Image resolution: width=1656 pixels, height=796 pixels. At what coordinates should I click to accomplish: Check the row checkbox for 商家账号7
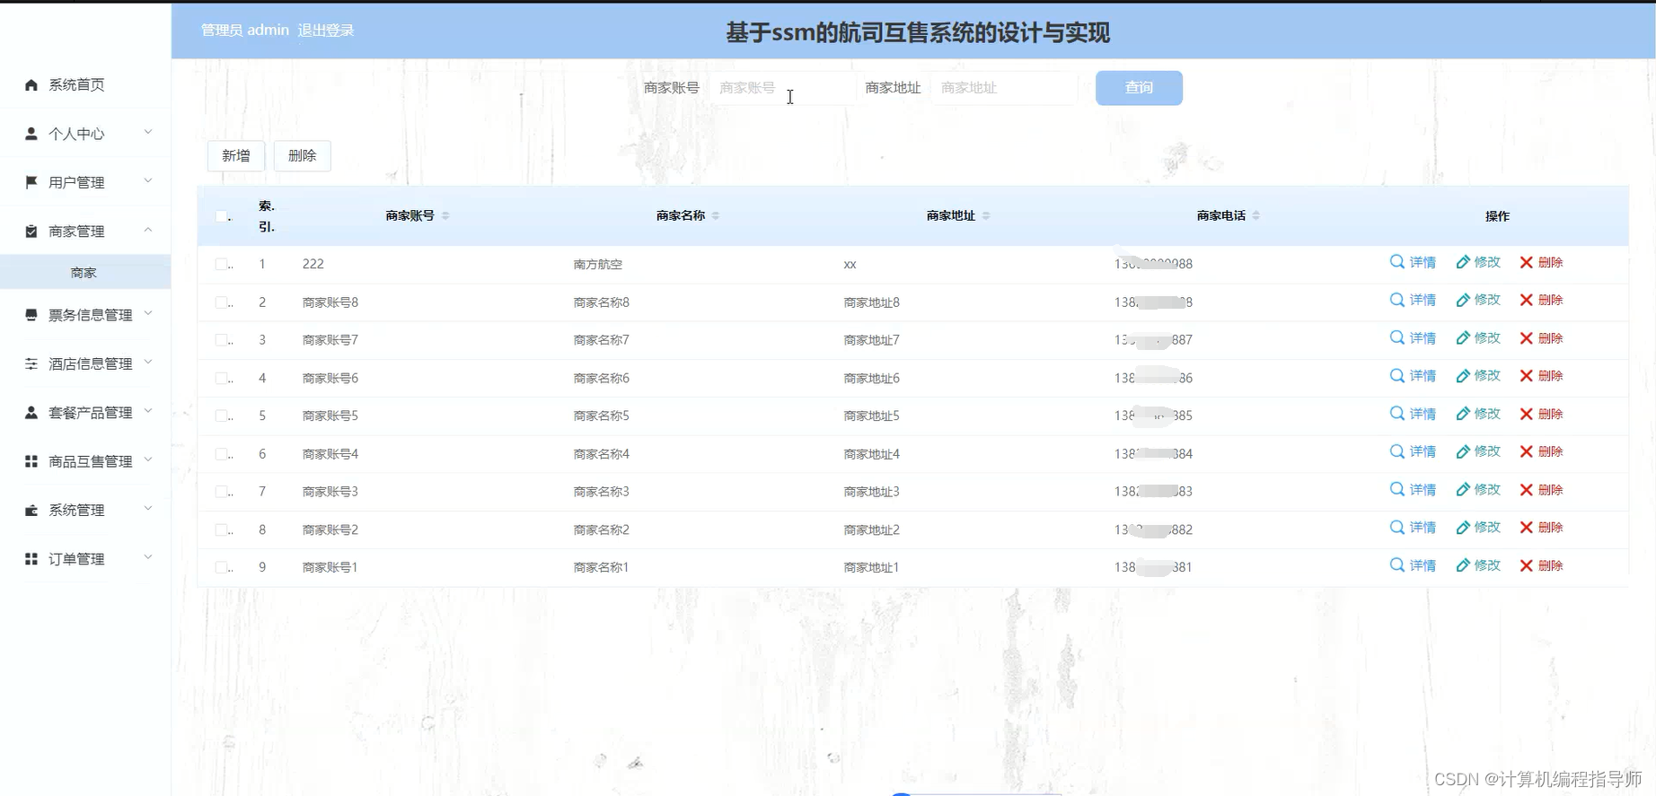(x=222, y=340)
